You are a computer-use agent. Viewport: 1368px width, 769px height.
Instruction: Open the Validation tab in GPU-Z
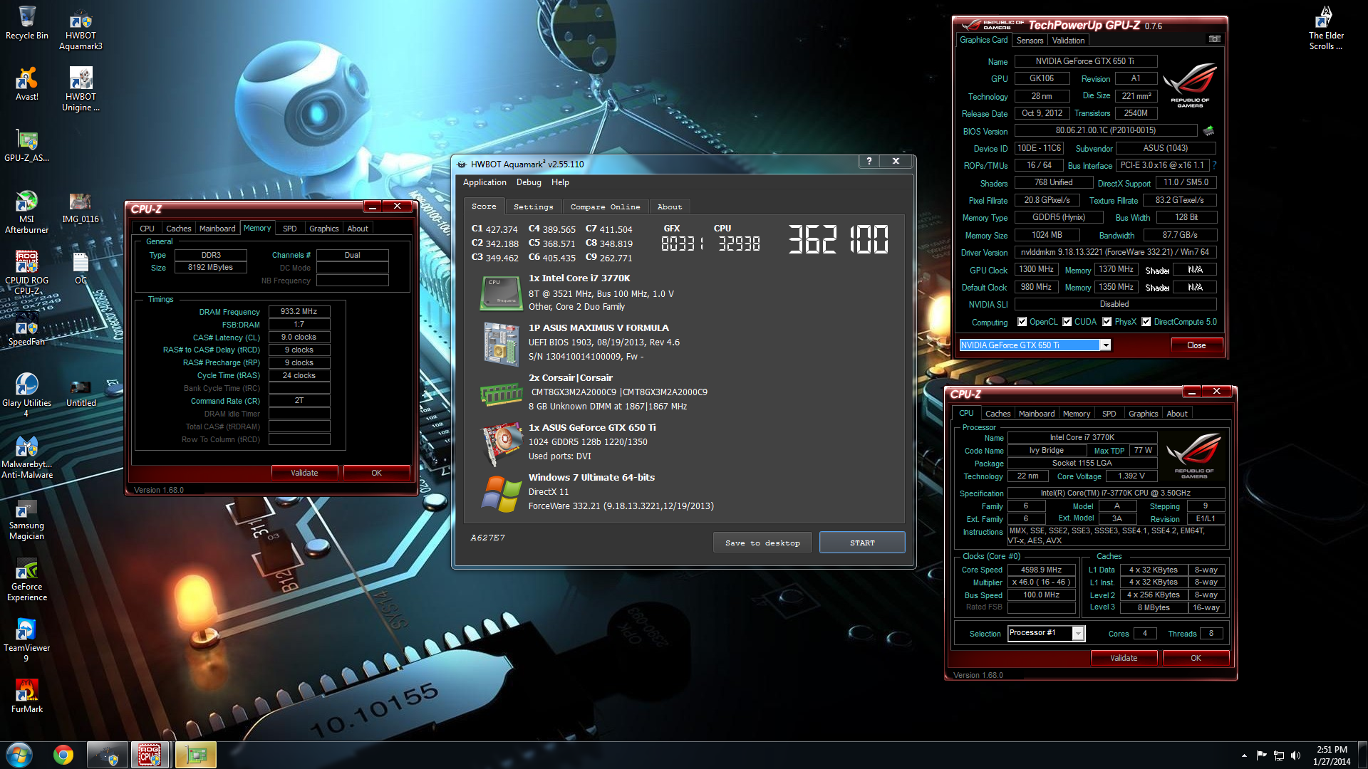[1068, 41]
